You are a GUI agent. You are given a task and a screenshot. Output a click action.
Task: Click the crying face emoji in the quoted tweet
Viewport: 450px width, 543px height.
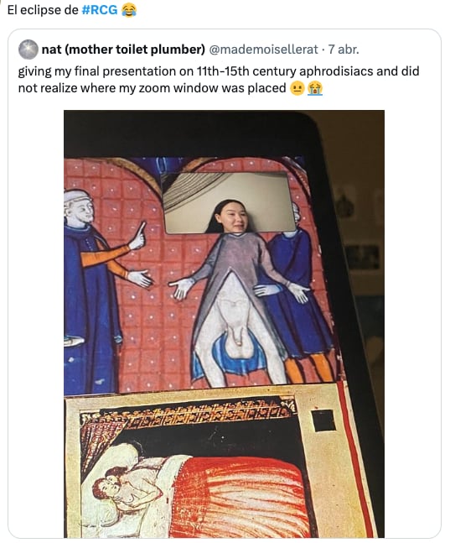pos(315,89)
